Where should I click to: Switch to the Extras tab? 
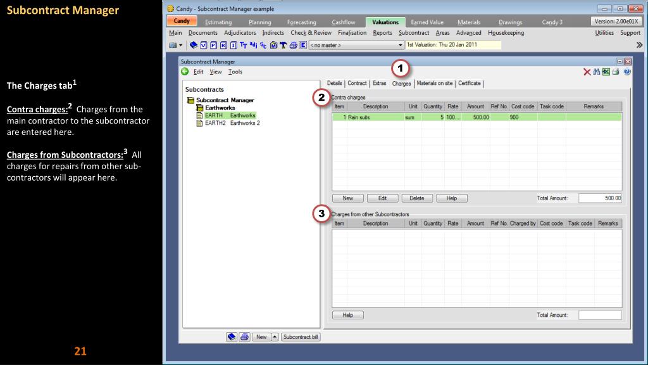coord(380,83)
